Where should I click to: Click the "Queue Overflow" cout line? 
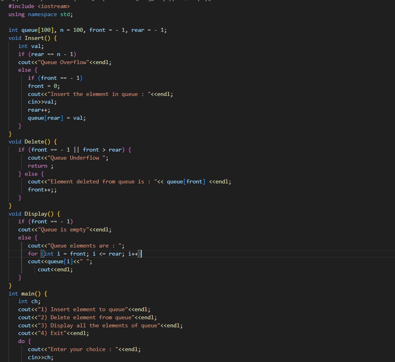click(x=65, y=62)
